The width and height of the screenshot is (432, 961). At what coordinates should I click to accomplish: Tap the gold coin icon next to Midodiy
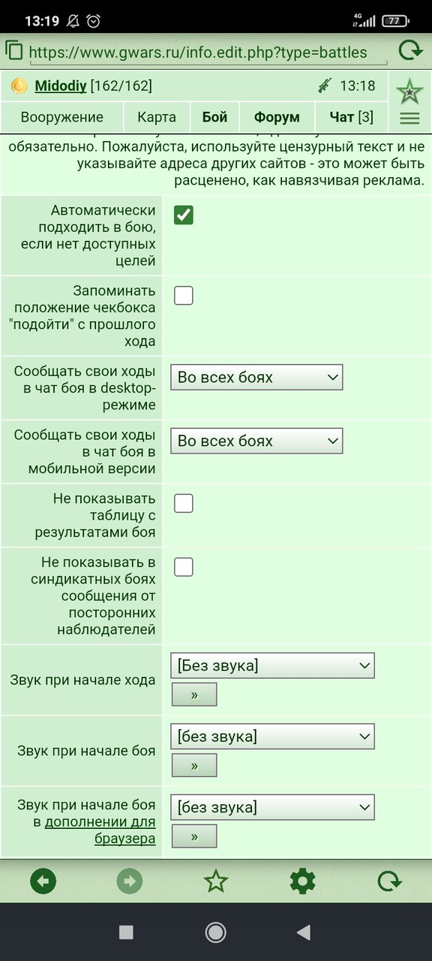tap(19, 86)
